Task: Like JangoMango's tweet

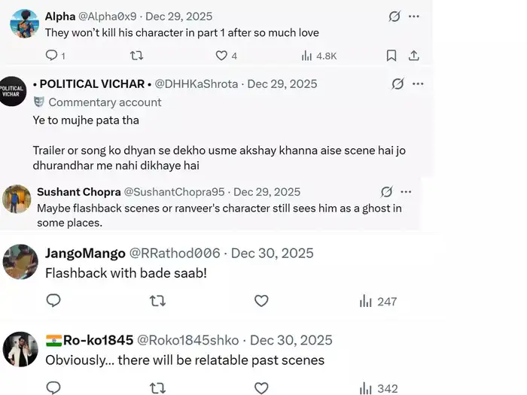Action: click(261, 301)
